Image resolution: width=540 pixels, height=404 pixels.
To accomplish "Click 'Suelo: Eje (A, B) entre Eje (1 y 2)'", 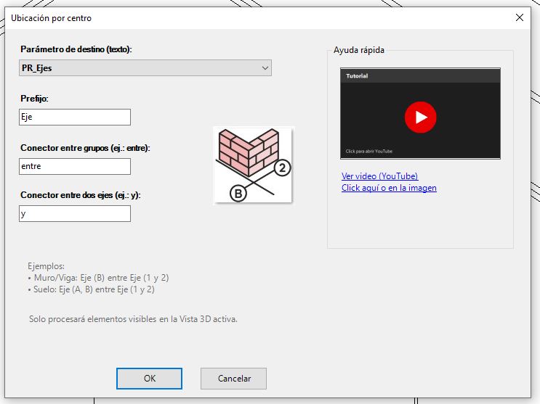I will (94, 289).
